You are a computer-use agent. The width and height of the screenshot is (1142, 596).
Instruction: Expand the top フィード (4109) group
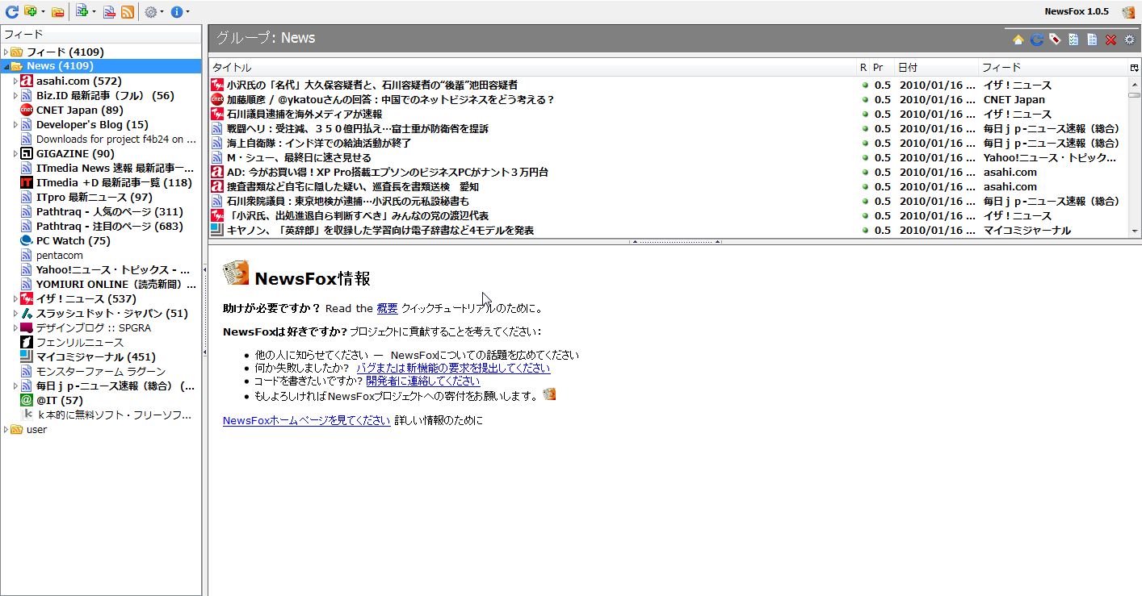[x=6, y=52]
